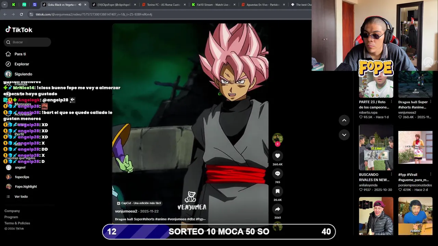Open the creator avatar beside video
Image resolution: width=438 pixels, height=246 pixels.
tap(278, 138)
